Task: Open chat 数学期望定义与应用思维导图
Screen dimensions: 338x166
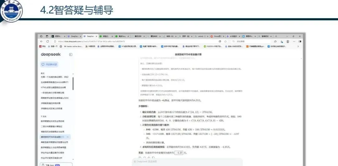Action: [53, 148]
